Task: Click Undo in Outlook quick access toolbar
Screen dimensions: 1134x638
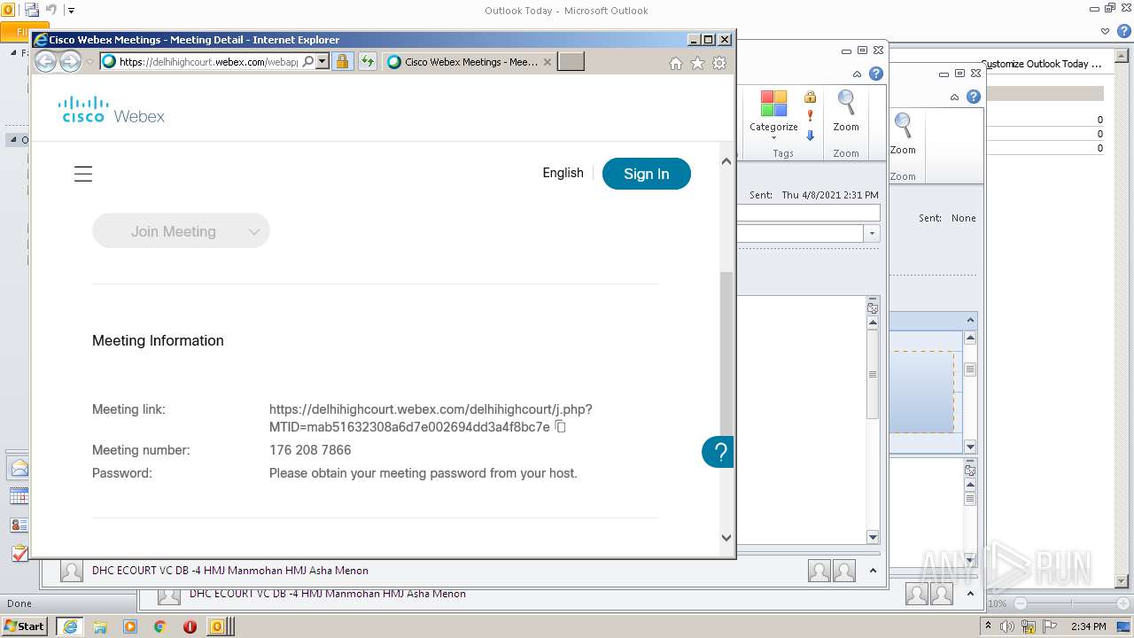Action: tap(50, 11)
